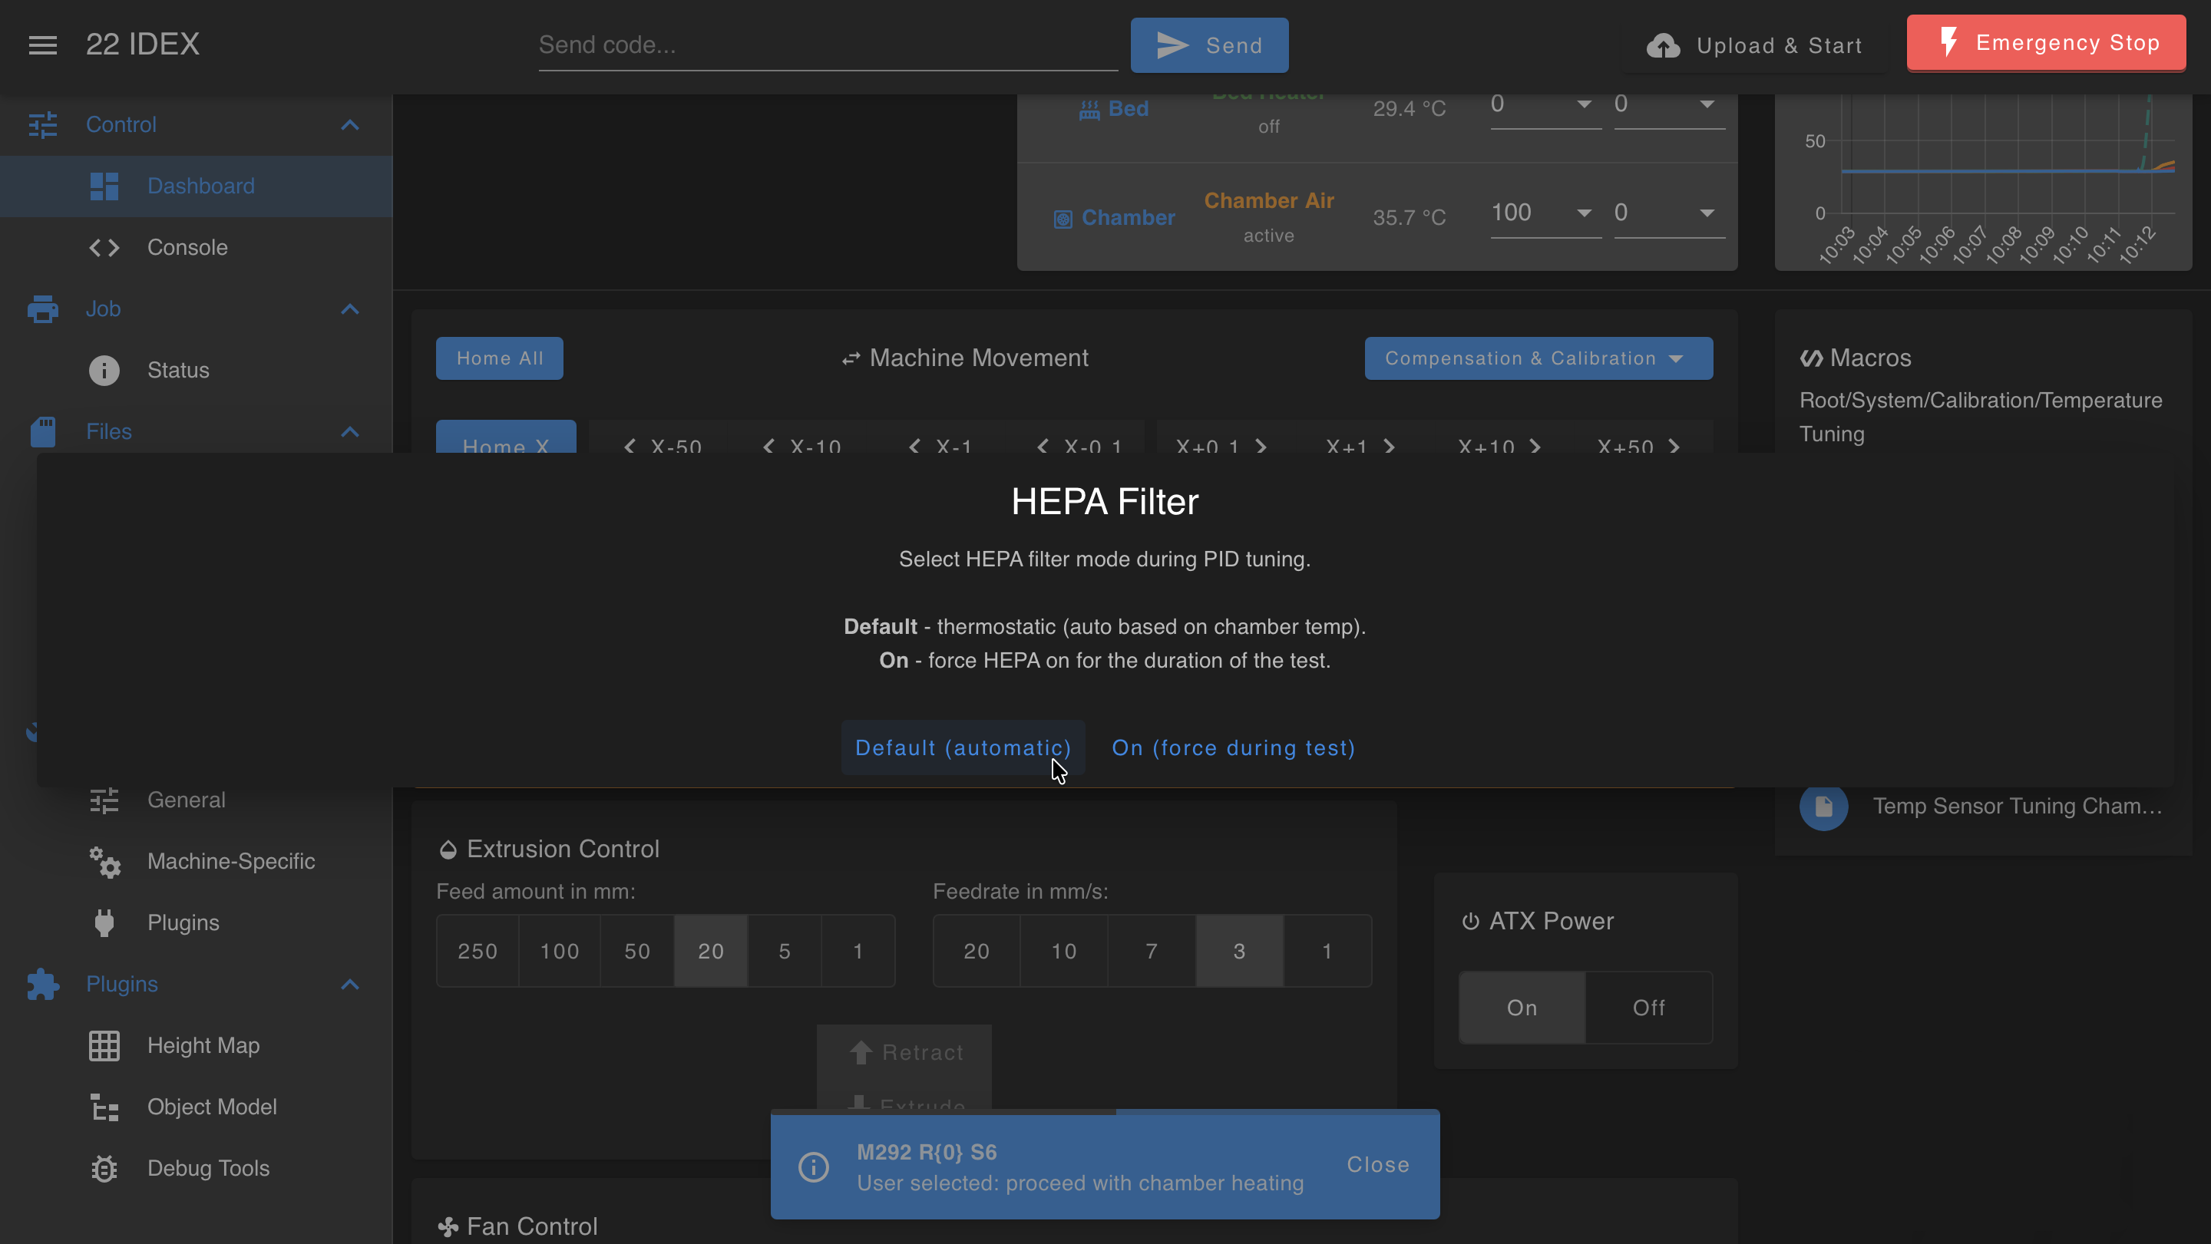Click the Files SD card icon
2211x1244 pixels.
pos(43,431)
